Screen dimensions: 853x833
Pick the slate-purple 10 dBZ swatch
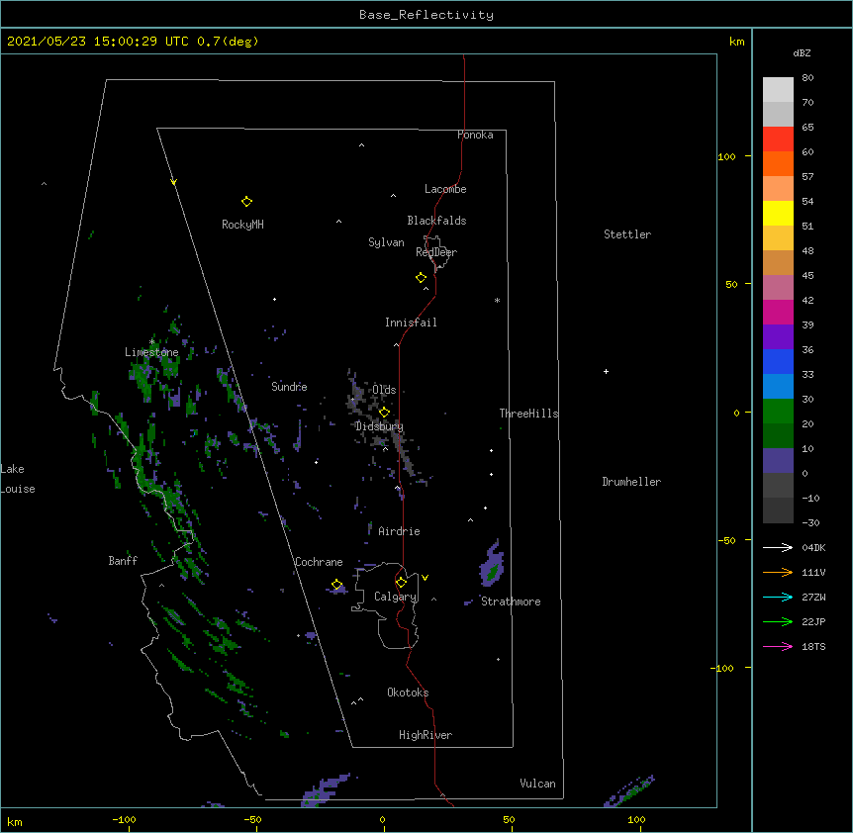778,461
